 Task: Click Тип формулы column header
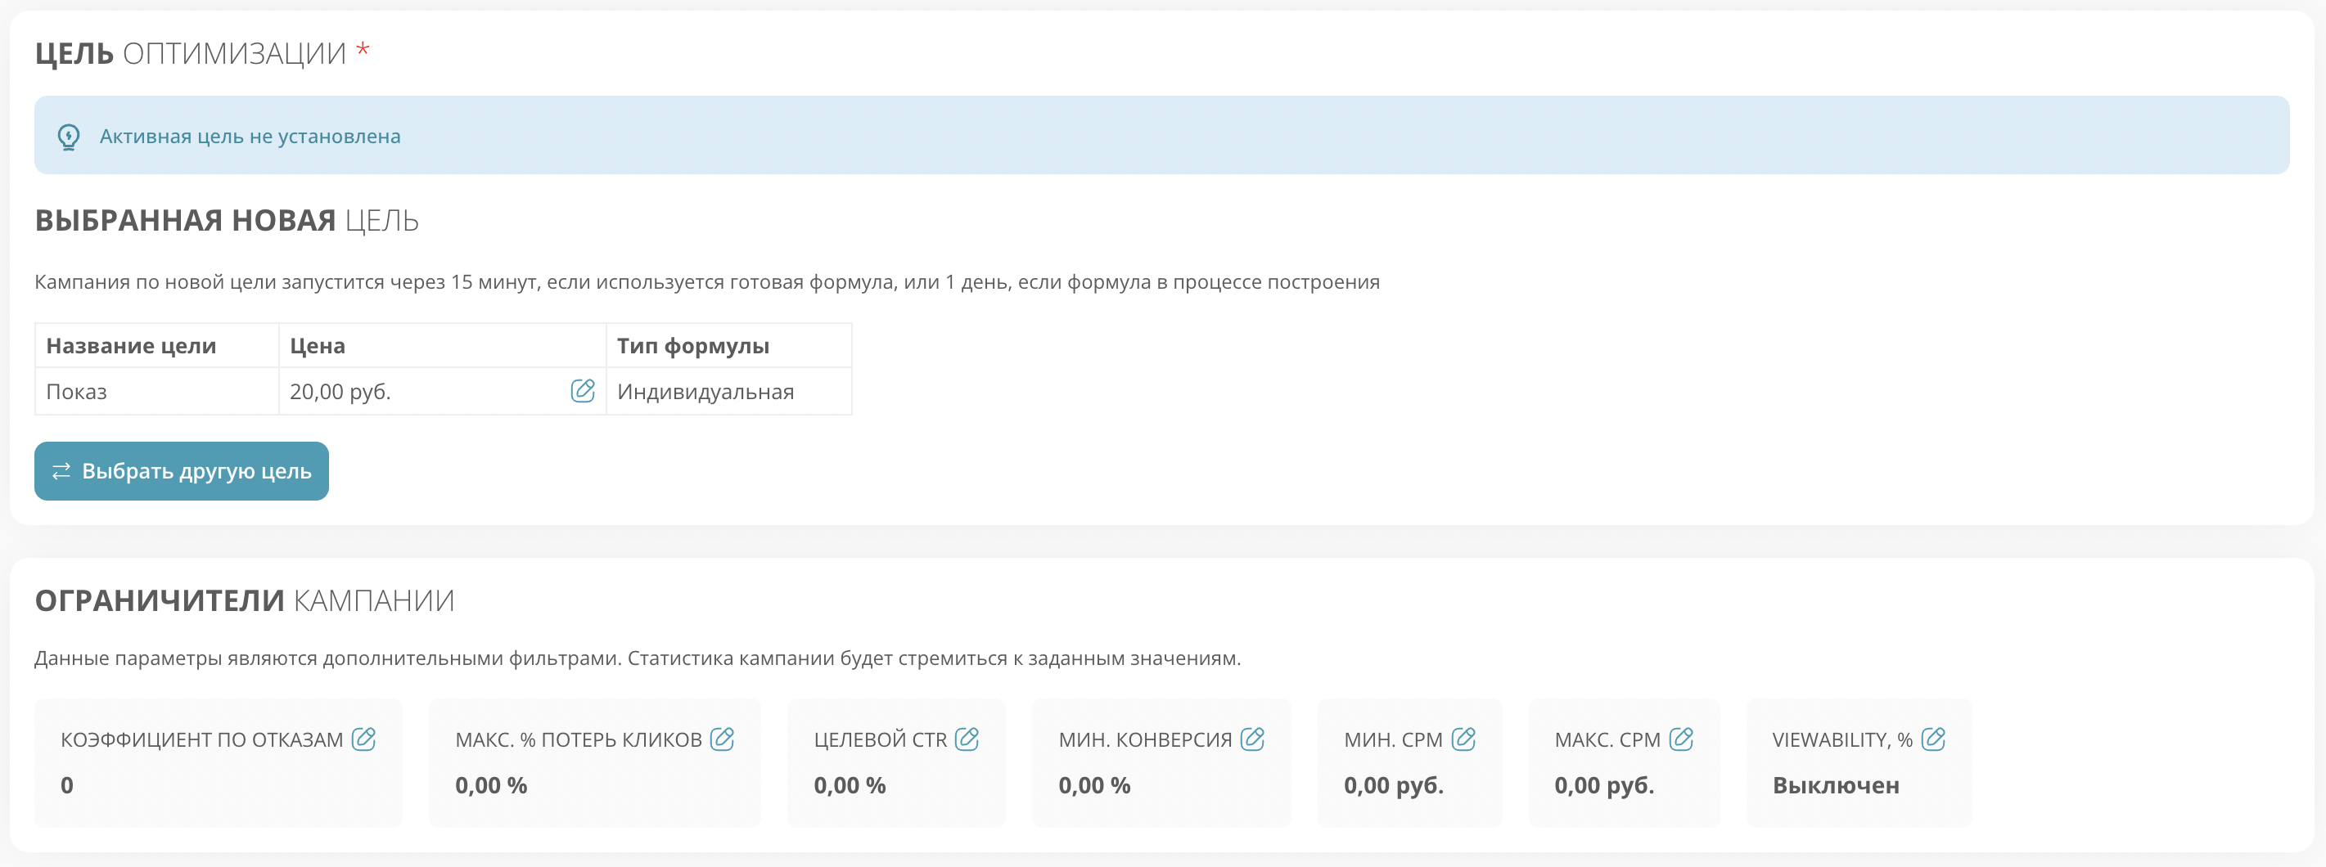(x=728, y=345)
